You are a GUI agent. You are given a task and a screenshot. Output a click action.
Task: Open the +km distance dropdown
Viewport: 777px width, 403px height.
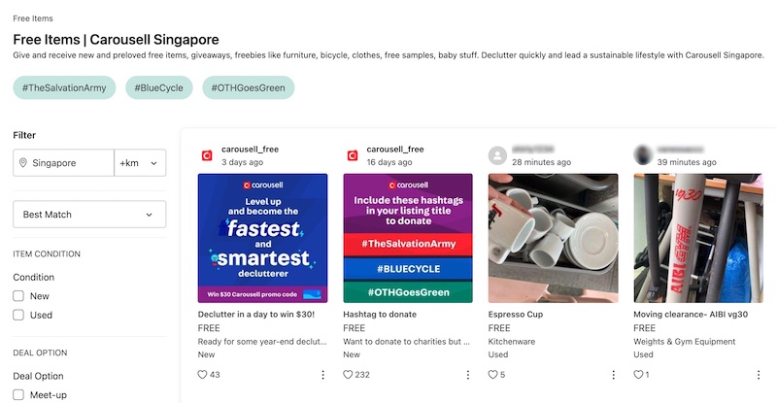(140, 163)
